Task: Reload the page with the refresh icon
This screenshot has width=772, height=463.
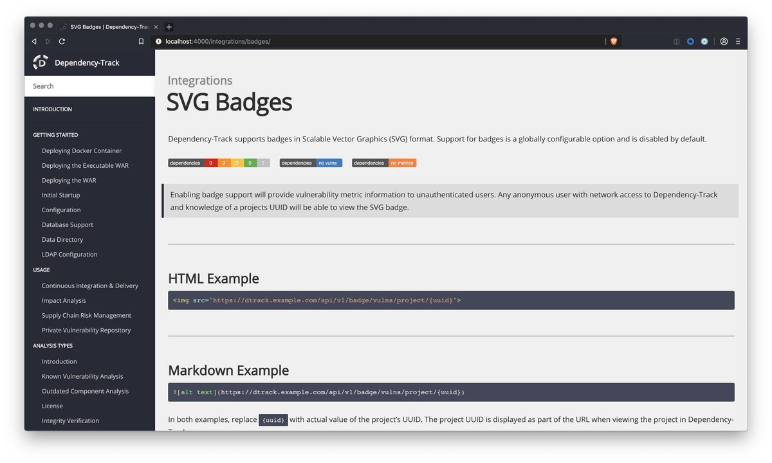Action: click(62, 41)
